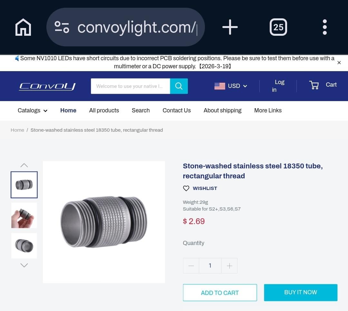
Task: Open the USD currency dropdown
Action: (231, 86)
